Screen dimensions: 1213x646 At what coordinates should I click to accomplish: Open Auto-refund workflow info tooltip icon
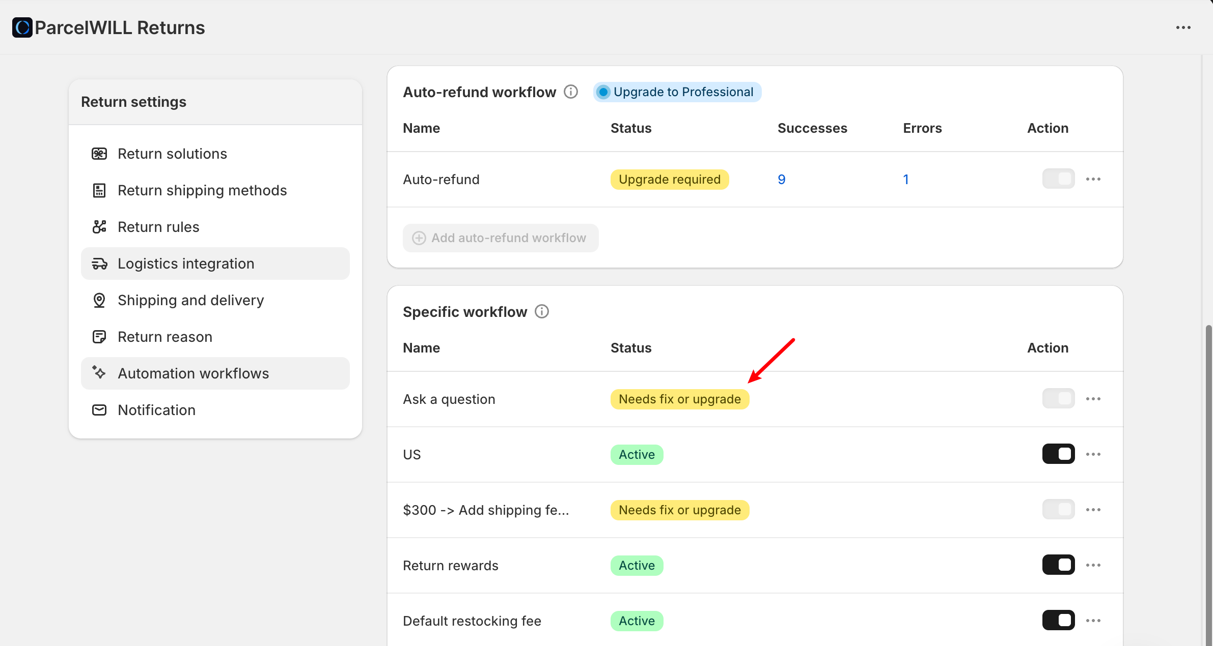point(571,92)
